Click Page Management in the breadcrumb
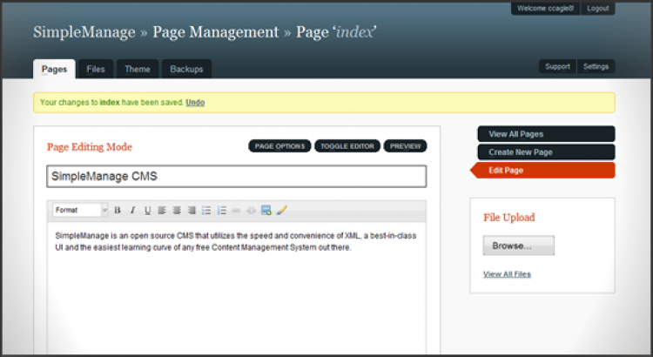 pos(215,32)
